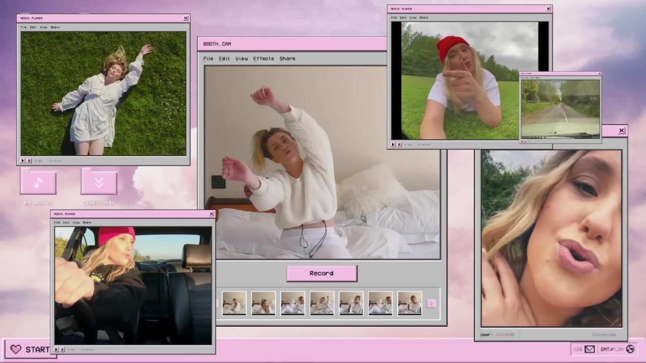Open the mail envelope icon in tray
This screenshot has width=646, height=363.
(x=589, y=349)
